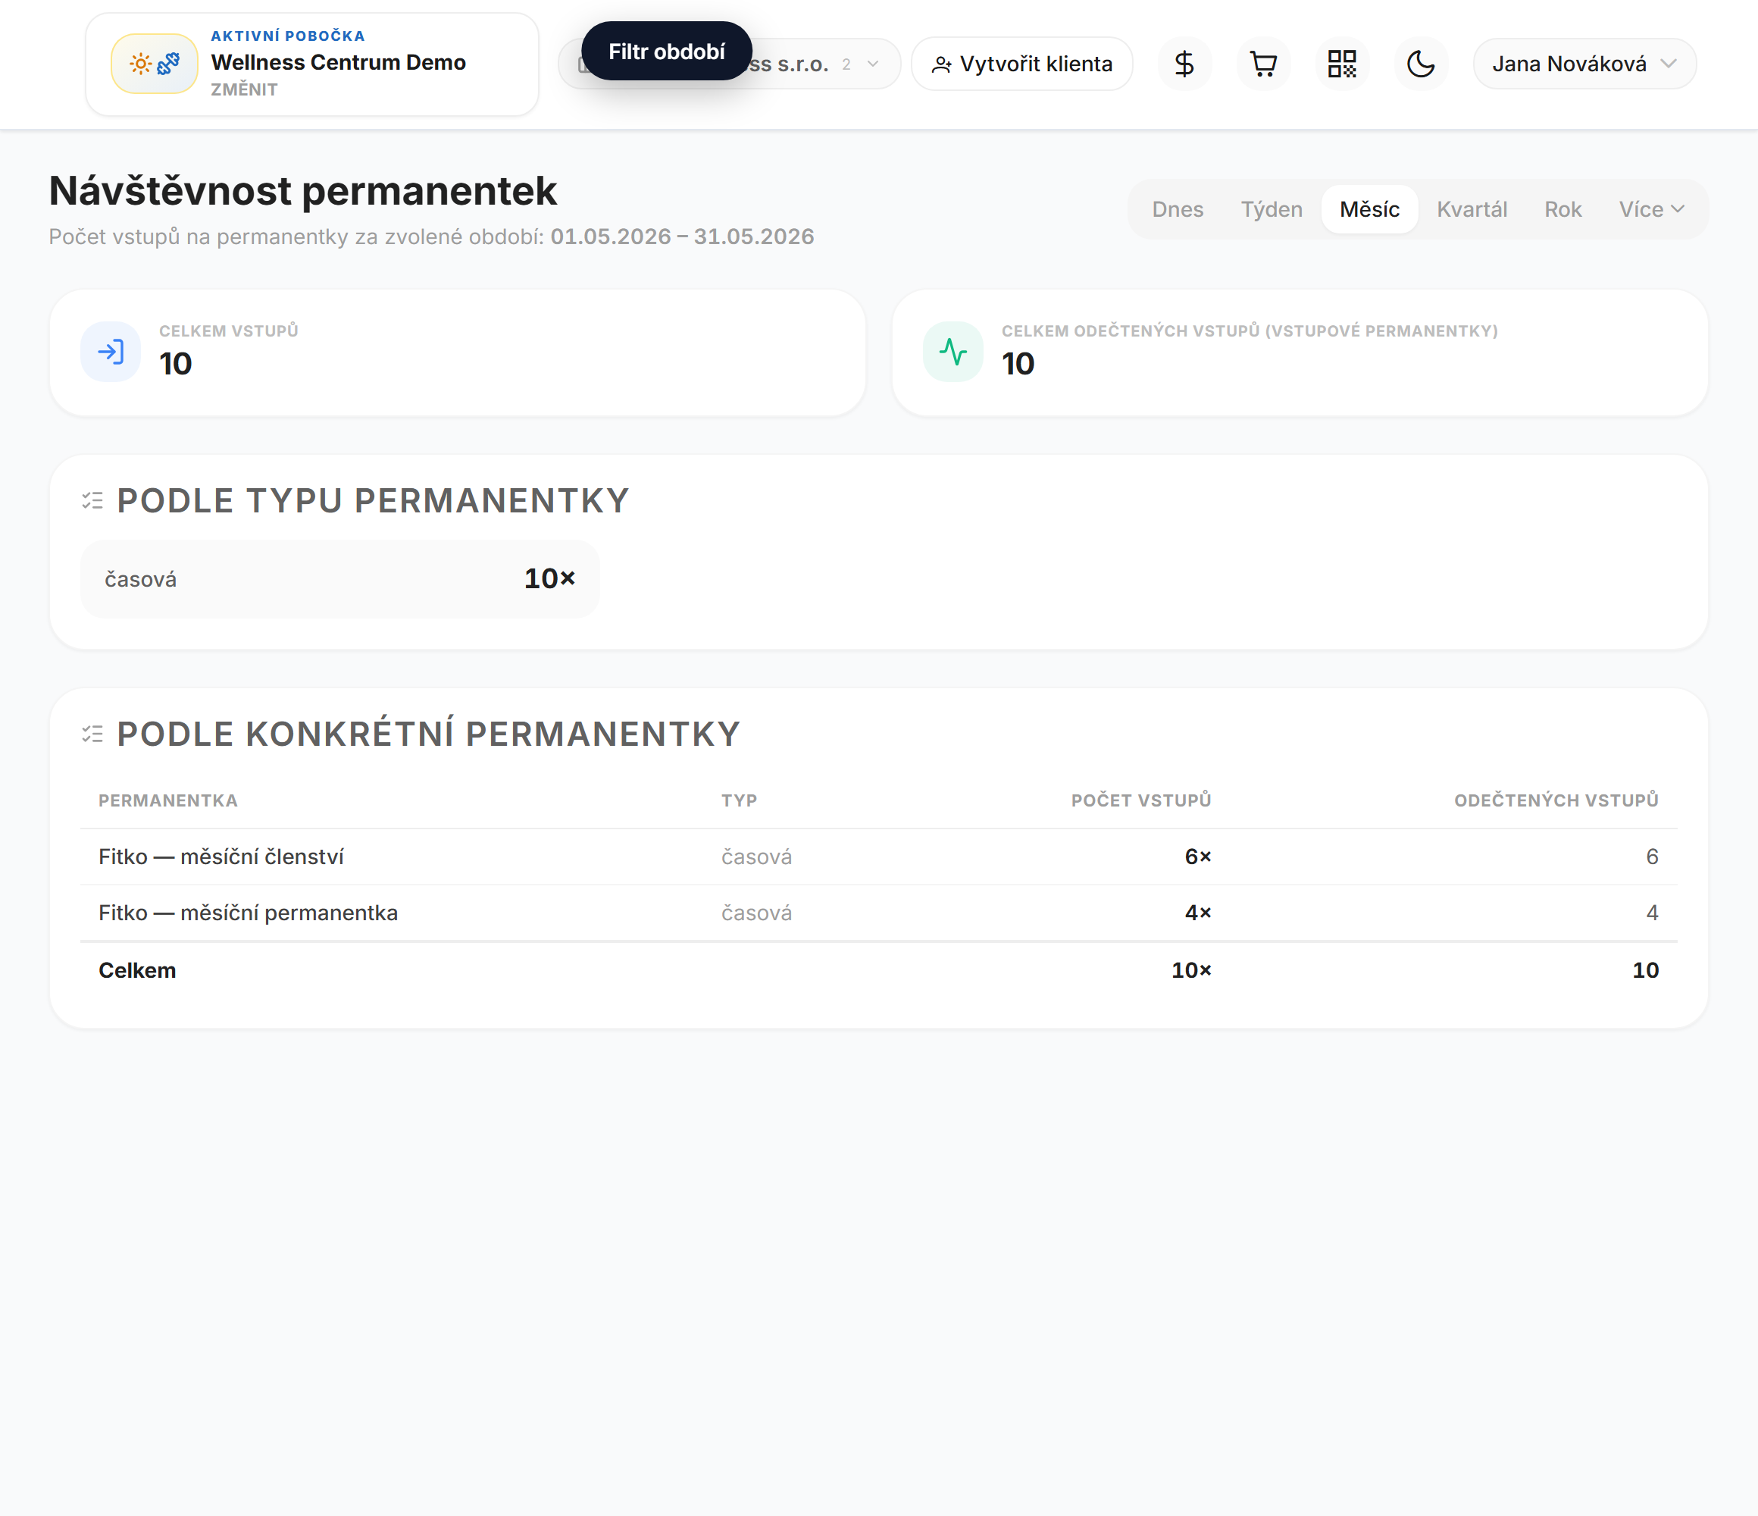
Task: Click the Počet vstupů column header
Action: tap(1141, 800)
